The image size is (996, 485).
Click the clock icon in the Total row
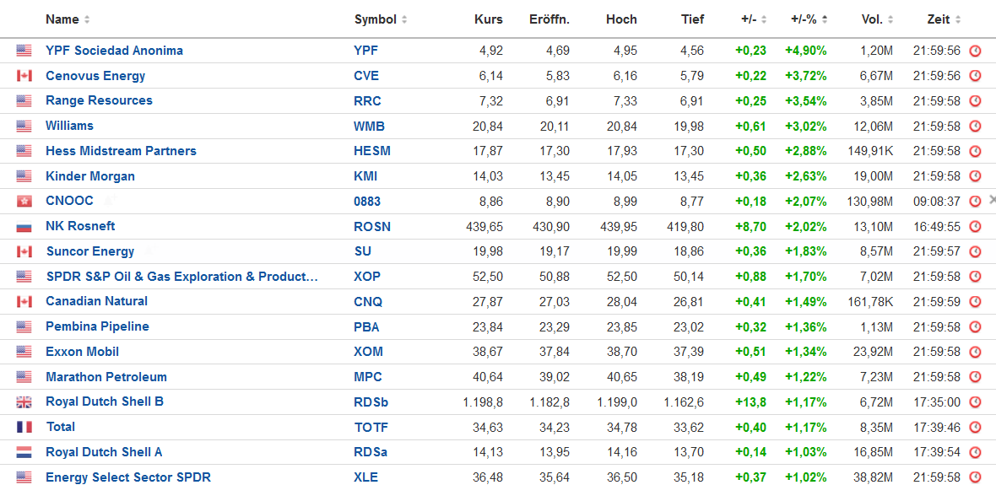tap(975, 427)
